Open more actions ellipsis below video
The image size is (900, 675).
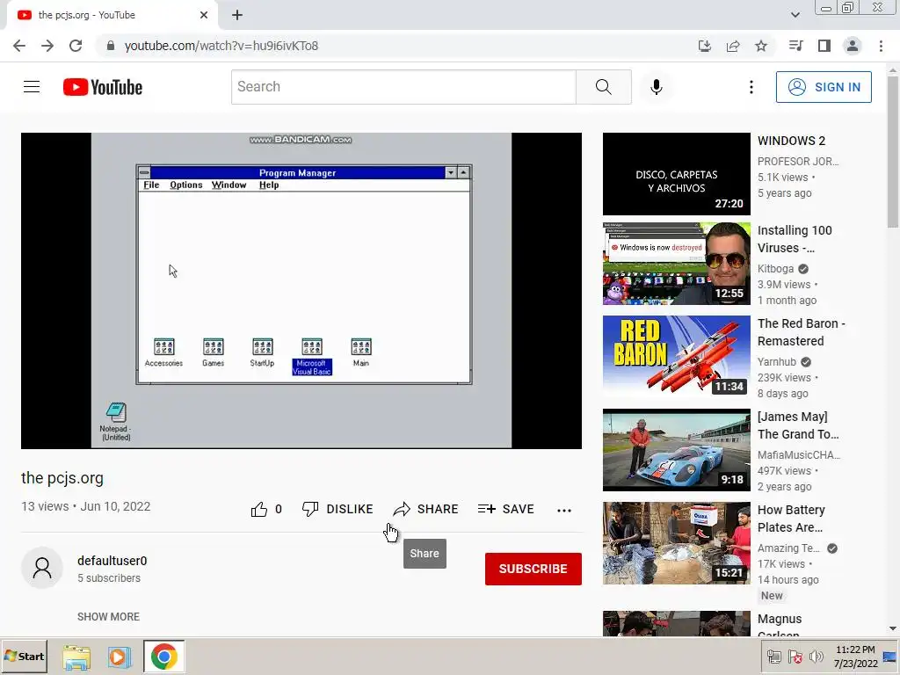(564, 511)
